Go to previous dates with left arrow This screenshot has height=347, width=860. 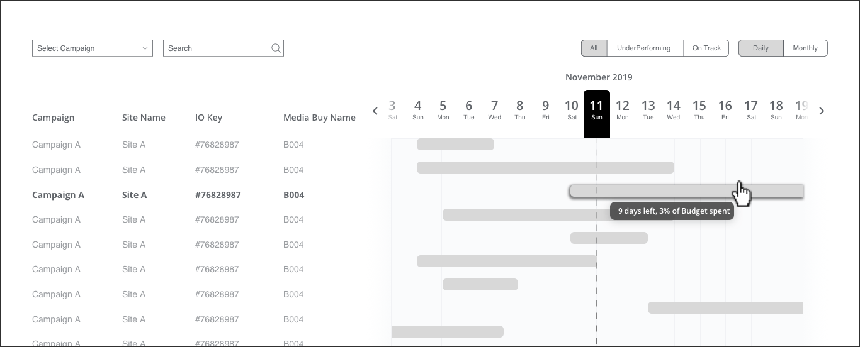pyautogui.click(x=375, y=111)
